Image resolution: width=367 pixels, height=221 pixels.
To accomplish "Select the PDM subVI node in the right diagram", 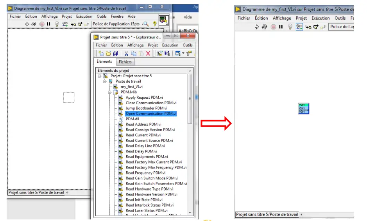I will pos(304,109).
